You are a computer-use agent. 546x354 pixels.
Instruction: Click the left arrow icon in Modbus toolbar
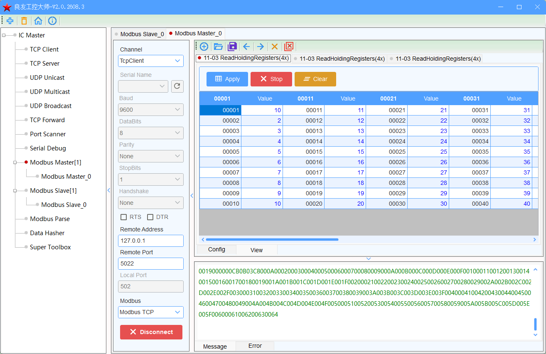click(x=246, y=47)
